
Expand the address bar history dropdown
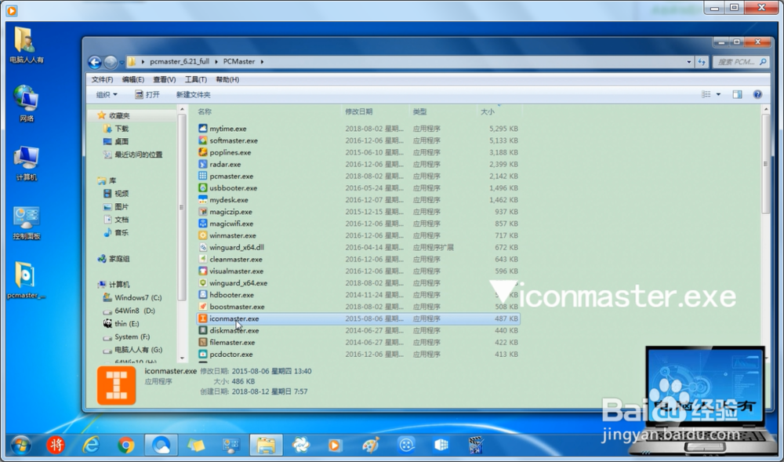[689, 62]
